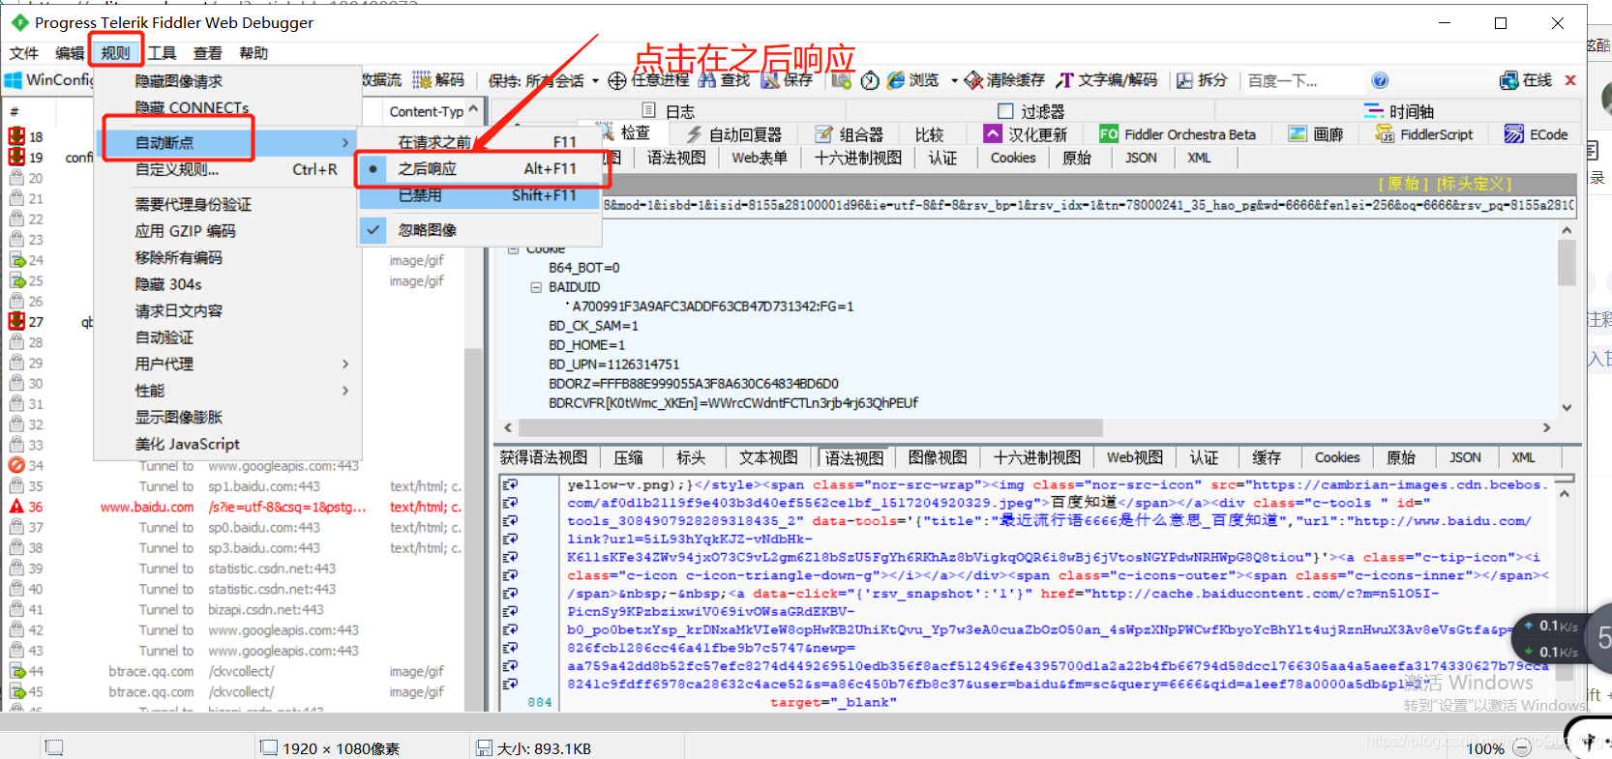Select the lock icon of session 20
Viewport: 1612px width, 759px height.
[x=16, y=178]
